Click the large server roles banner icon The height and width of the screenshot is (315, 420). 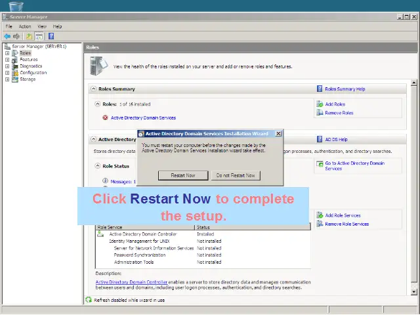pos(98,66)
